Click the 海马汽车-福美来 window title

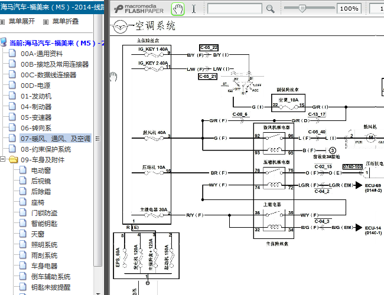tap(52, 7)
